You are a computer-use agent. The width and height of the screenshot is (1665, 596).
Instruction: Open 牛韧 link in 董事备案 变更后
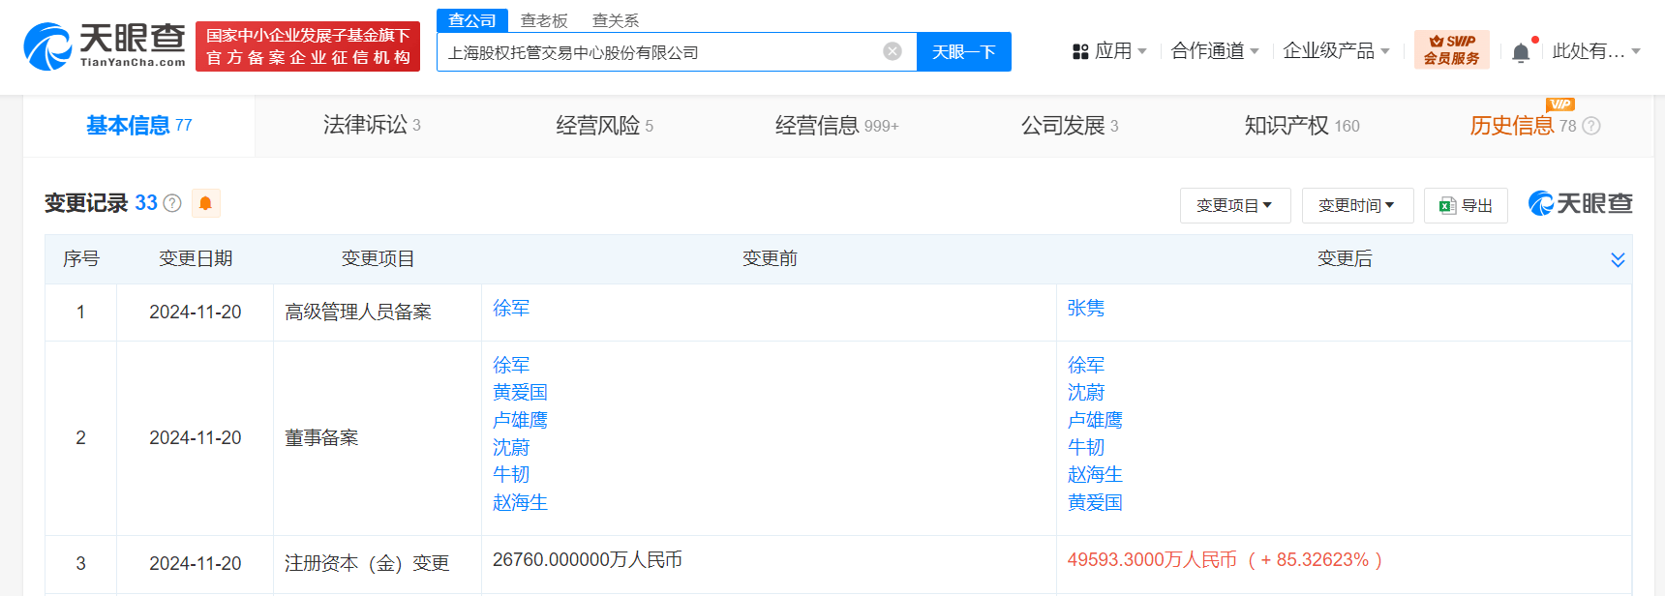(1086, 447)
